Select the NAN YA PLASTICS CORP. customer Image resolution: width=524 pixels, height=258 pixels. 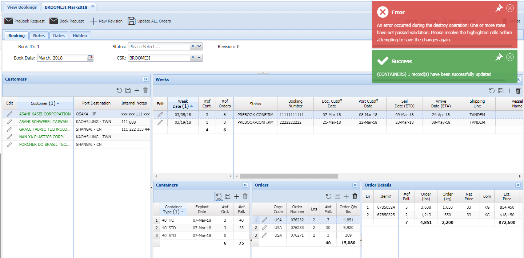pos(41,137)
